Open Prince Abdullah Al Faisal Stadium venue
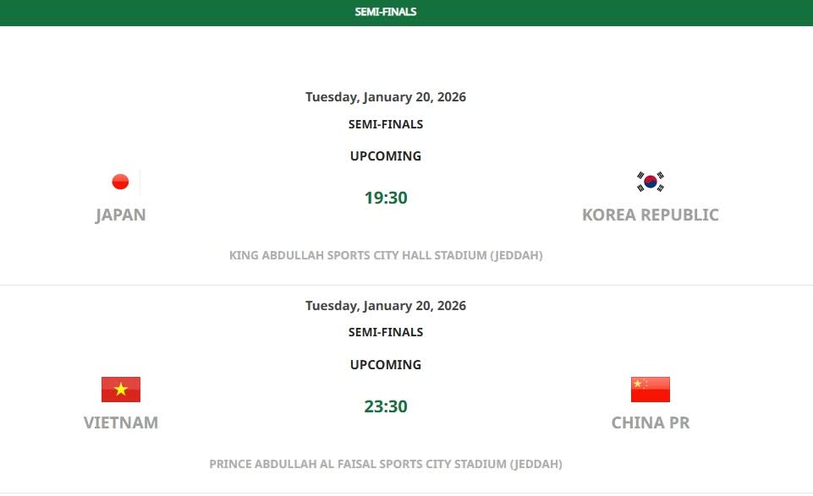This screenshot has height=496, width=813. pos(386,464)
